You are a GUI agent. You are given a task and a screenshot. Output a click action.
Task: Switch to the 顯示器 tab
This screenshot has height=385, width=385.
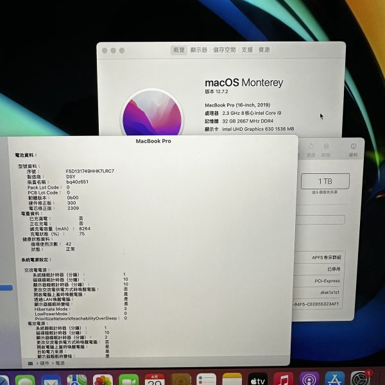point(199,50)
